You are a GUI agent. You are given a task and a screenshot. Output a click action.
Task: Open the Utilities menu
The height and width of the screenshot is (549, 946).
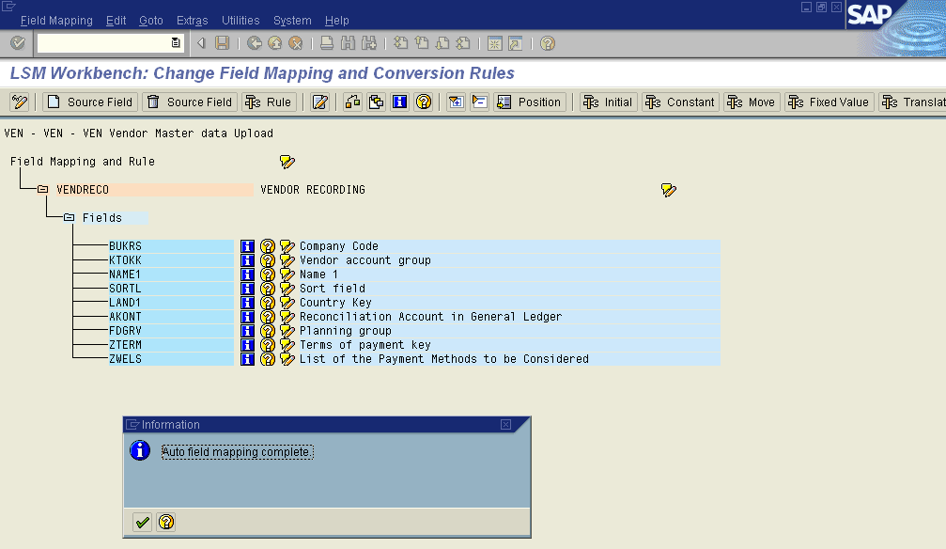pos(240,20)
